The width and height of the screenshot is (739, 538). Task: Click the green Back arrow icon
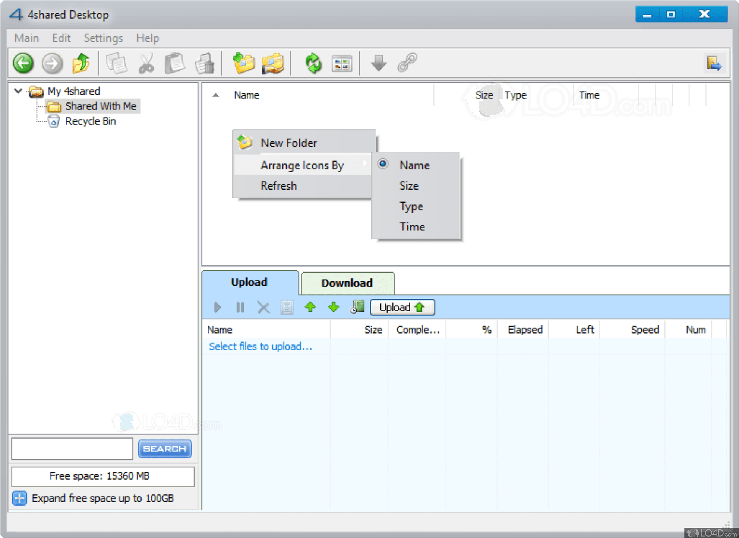[23, 63]
